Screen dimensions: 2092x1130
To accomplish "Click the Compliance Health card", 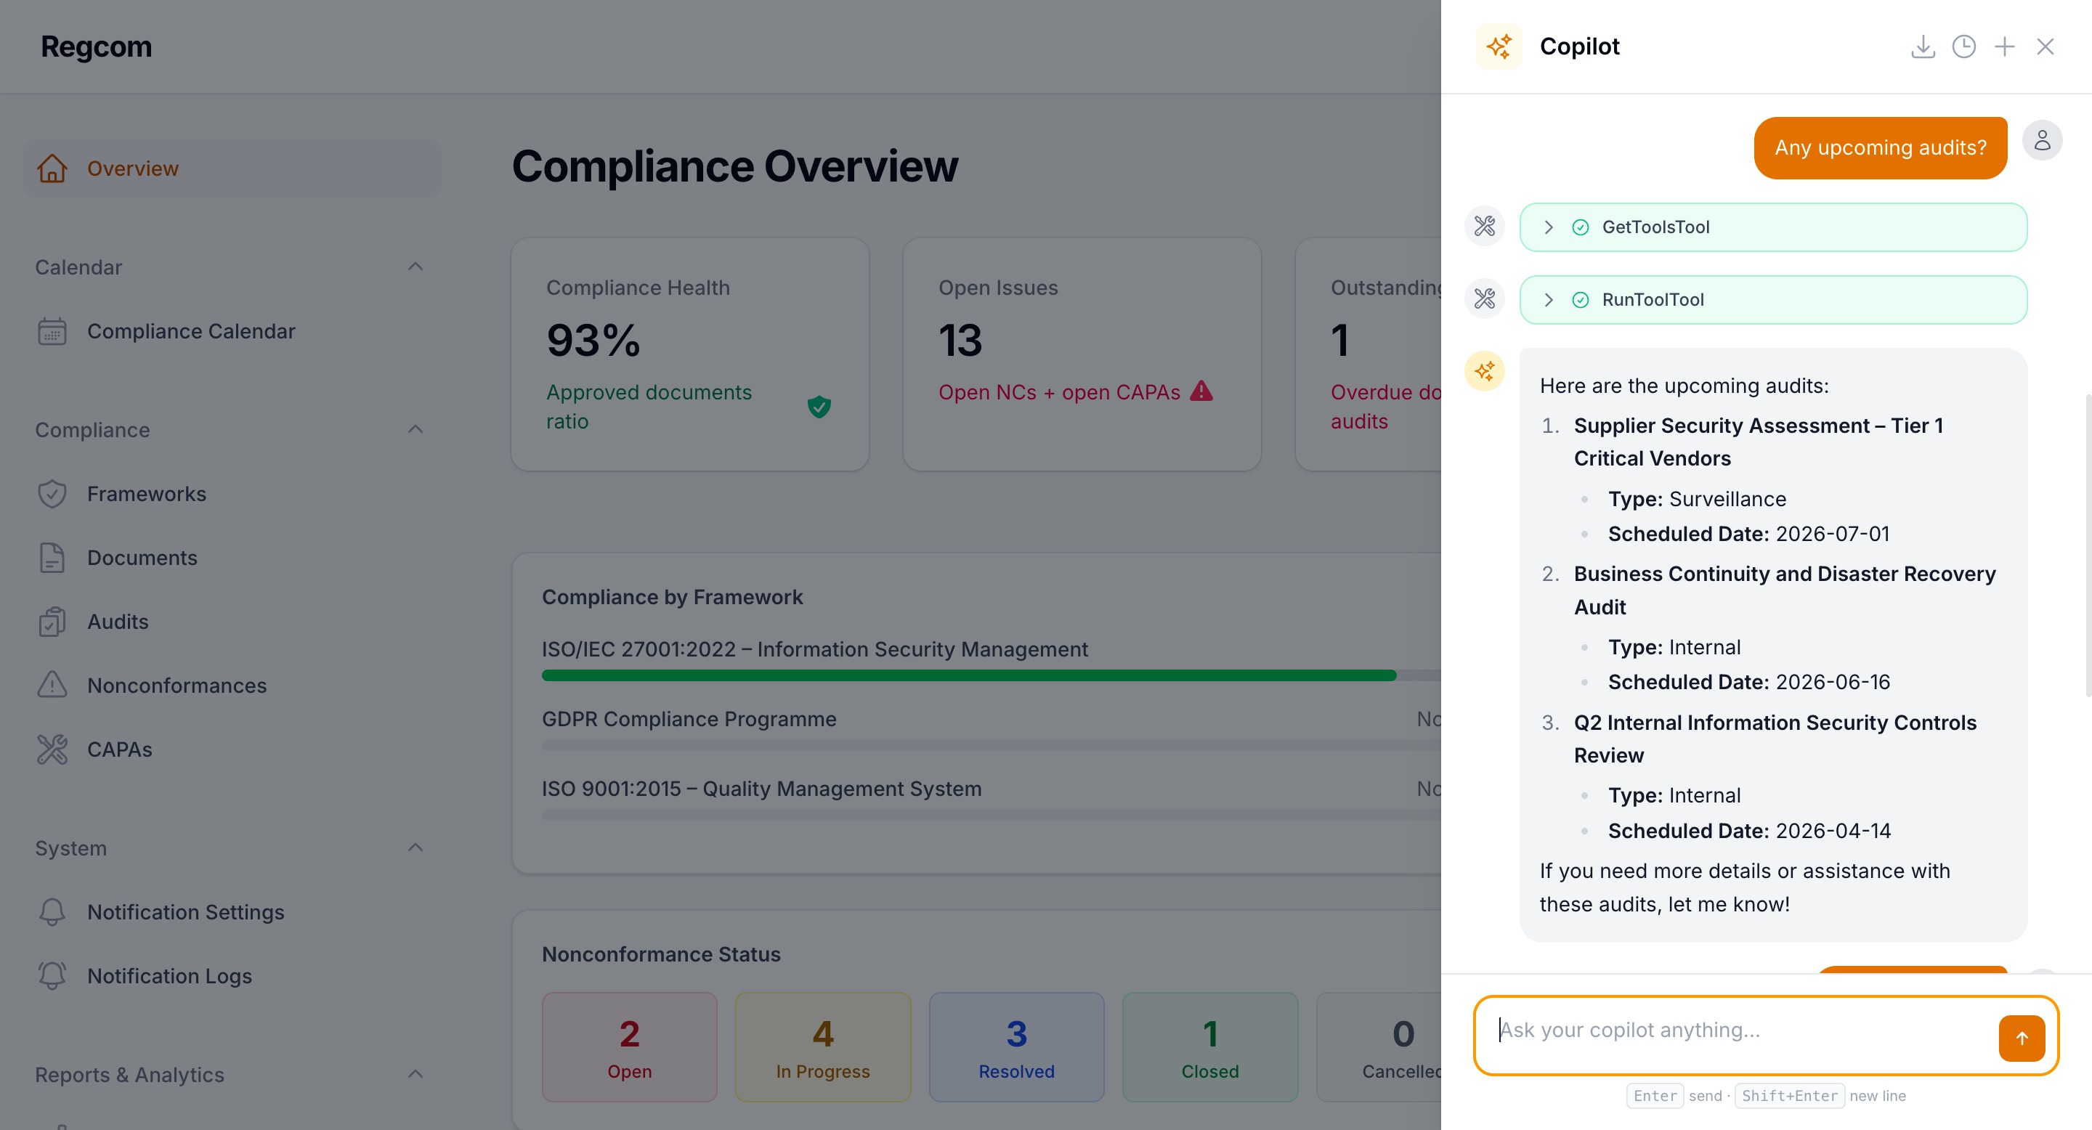I will click(690, 354).
